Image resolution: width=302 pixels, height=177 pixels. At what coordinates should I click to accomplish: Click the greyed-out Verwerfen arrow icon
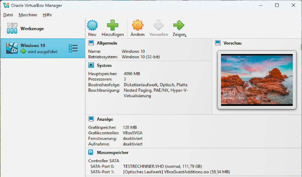pyautogui.click(x=158, y=25)
